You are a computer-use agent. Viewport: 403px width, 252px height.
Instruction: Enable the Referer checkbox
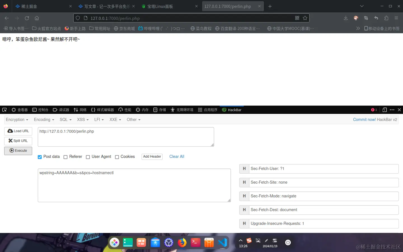point(65,157)
